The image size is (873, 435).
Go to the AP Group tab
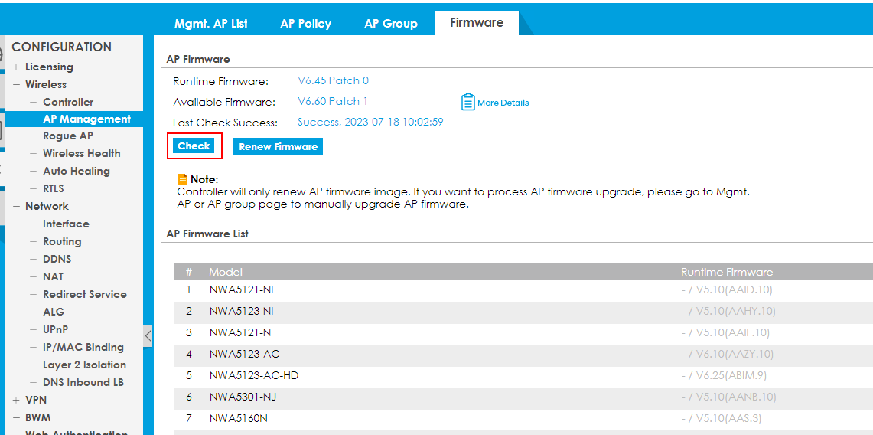(x=390, y=24)
